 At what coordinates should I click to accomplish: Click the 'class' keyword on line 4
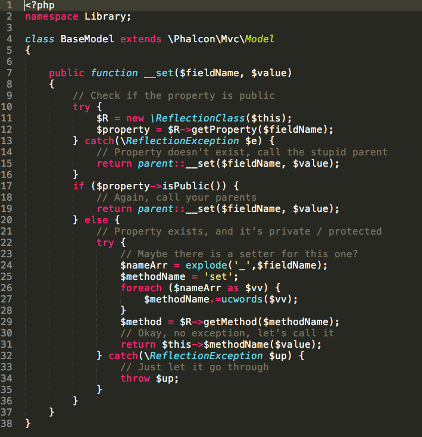pyautogui.click(x=40, y=39)
